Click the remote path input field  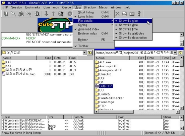coord(134,53)
